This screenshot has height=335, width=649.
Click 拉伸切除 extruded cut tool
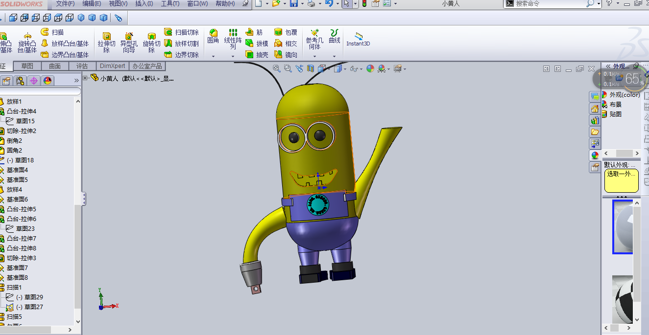106,42
